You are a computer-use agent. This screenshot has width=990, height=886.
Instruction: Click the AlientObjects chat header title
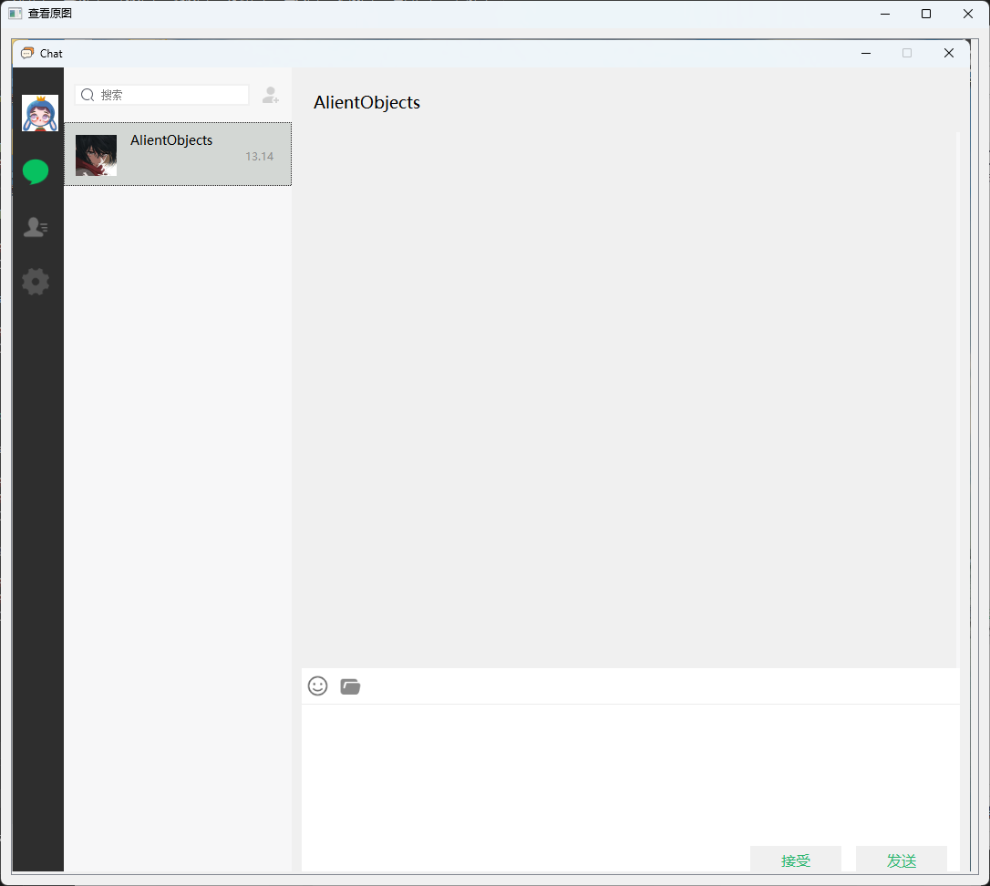(366, 102)
